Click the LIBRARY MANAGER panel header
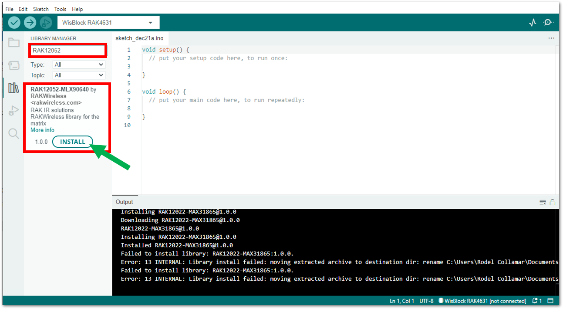Image resolution: width=563 pixels, height=309 pixels. (x=53, y=38)
